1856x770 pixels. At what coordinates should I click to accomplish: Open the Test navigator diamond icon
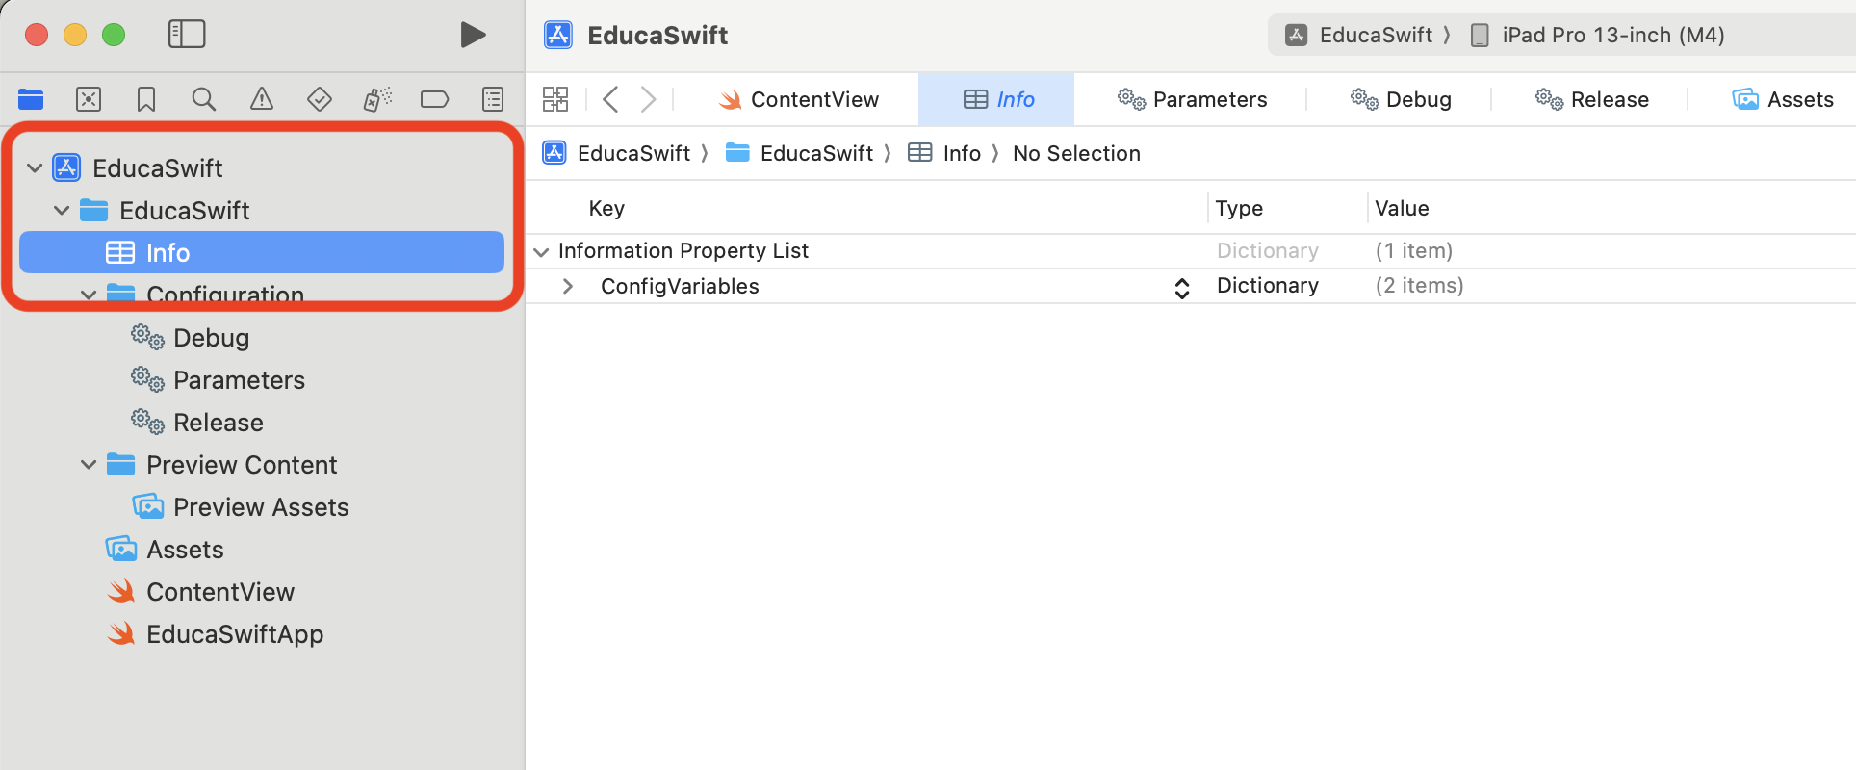pos(320,99)
